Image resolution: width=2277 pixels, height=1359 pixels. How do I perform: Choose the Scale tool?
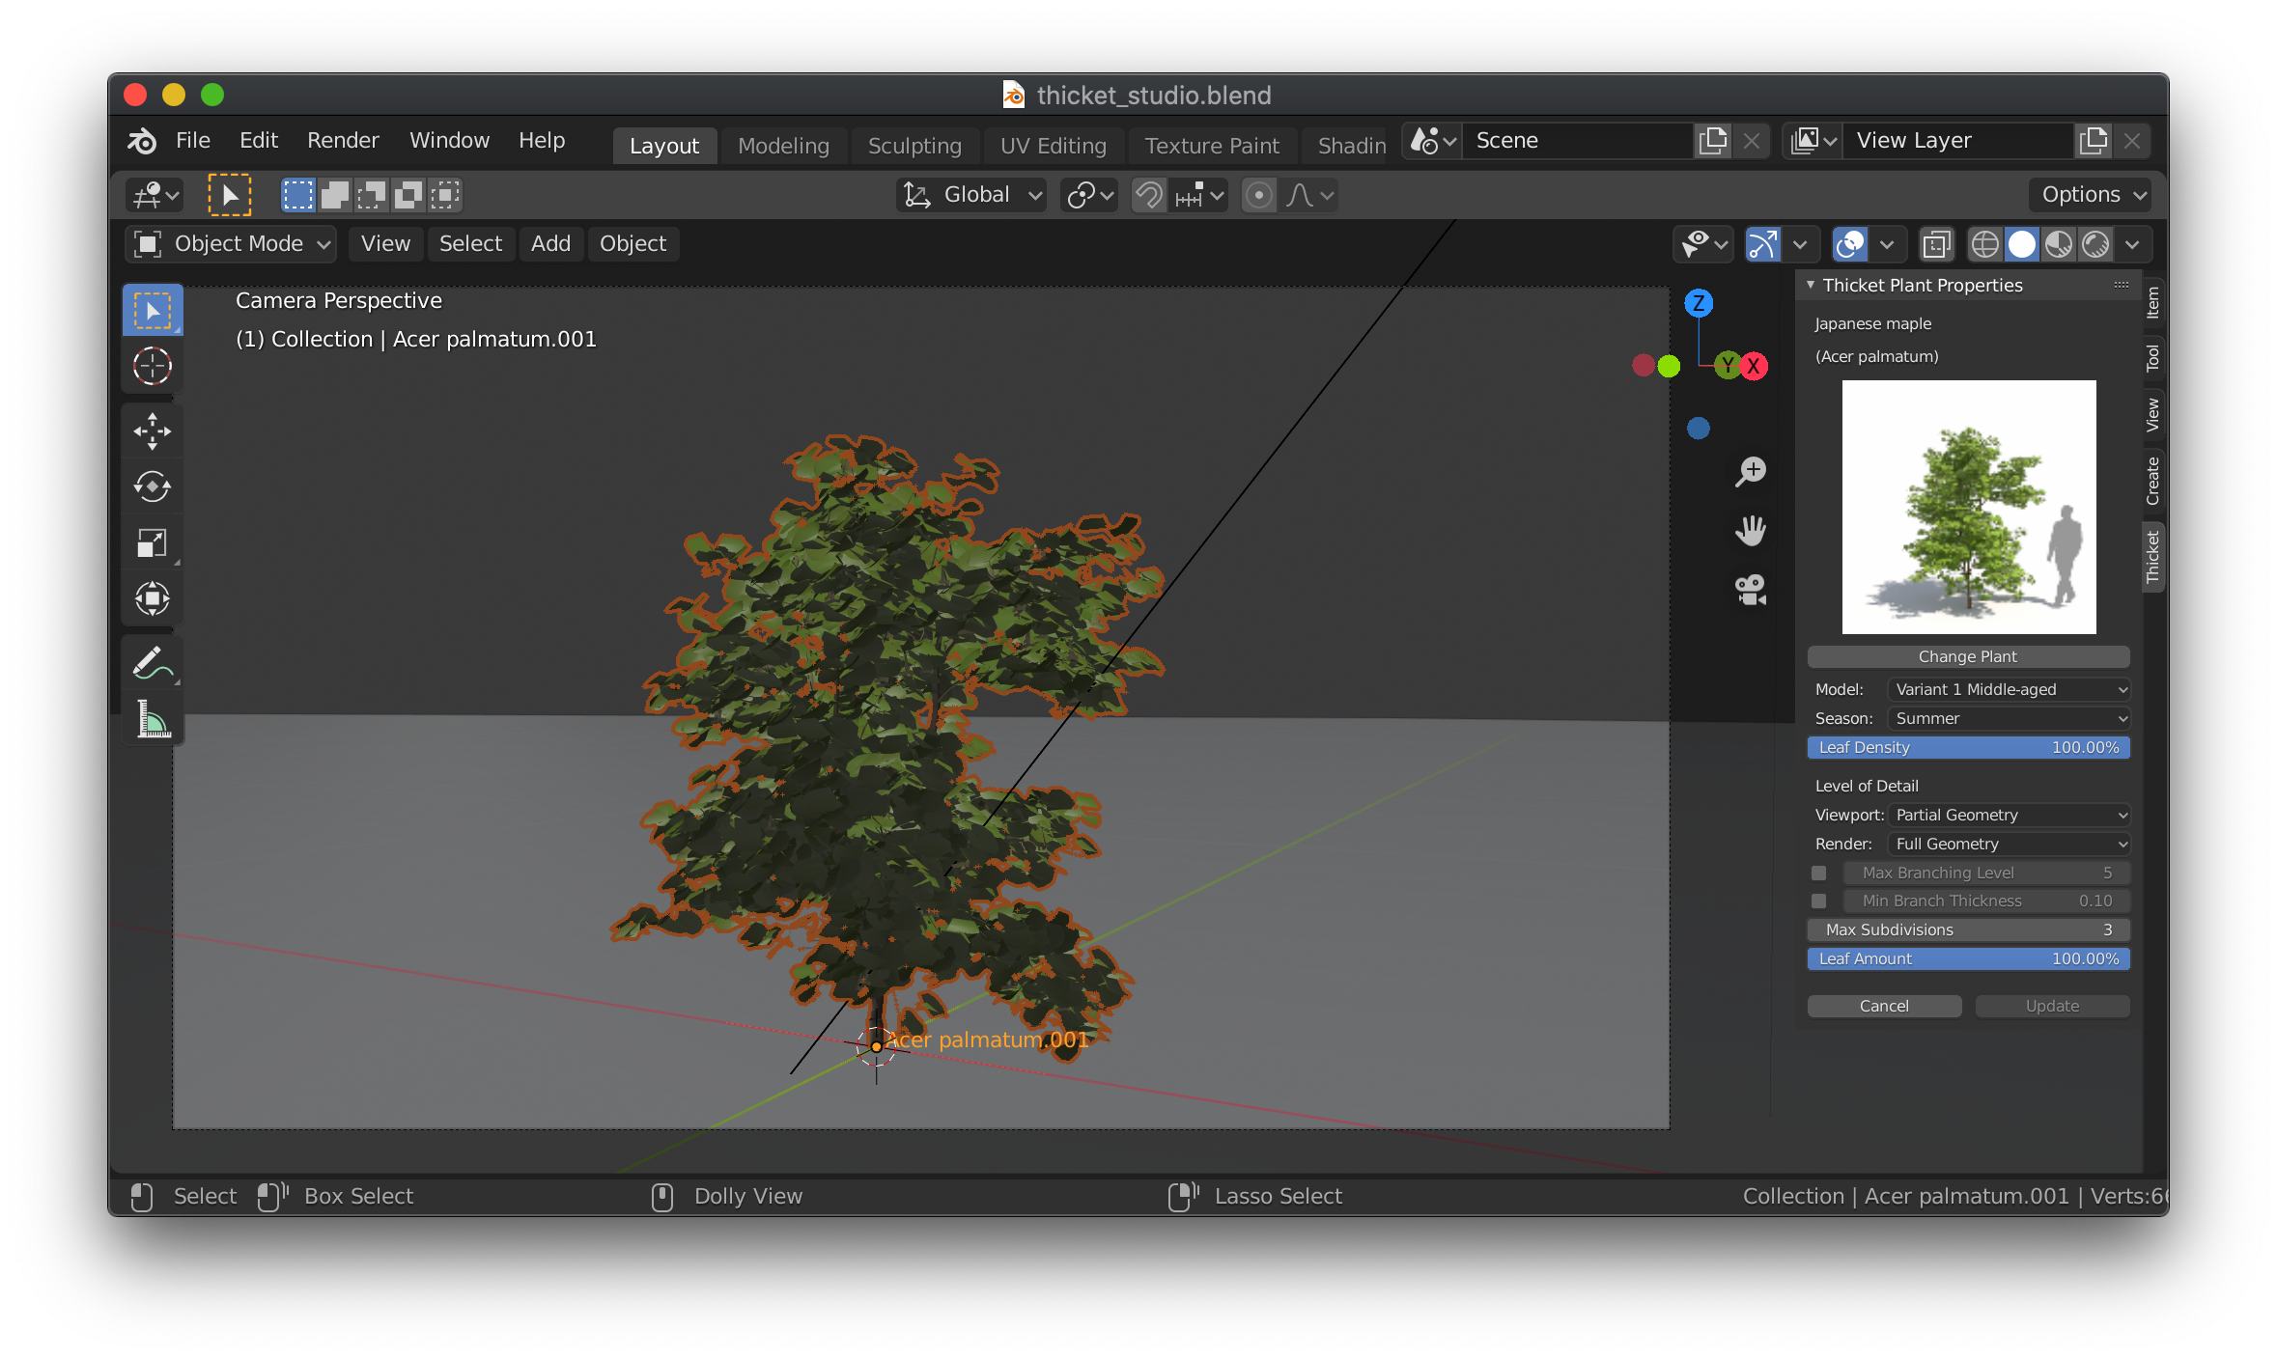(x=153, y=542)
